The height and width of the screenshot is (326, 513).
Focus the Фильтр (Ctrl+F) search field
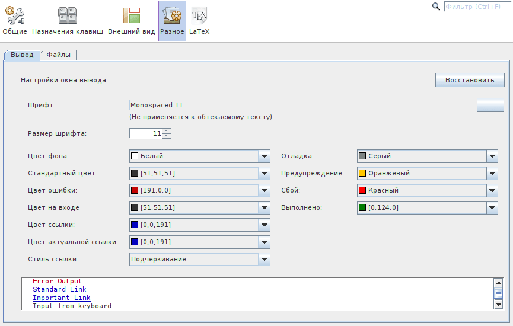pos(477,7)
